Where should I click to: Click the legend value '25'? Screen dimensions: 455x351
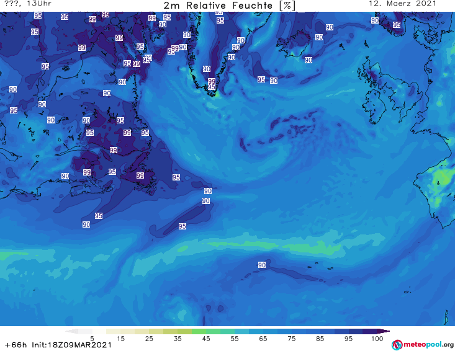point(149,339)
